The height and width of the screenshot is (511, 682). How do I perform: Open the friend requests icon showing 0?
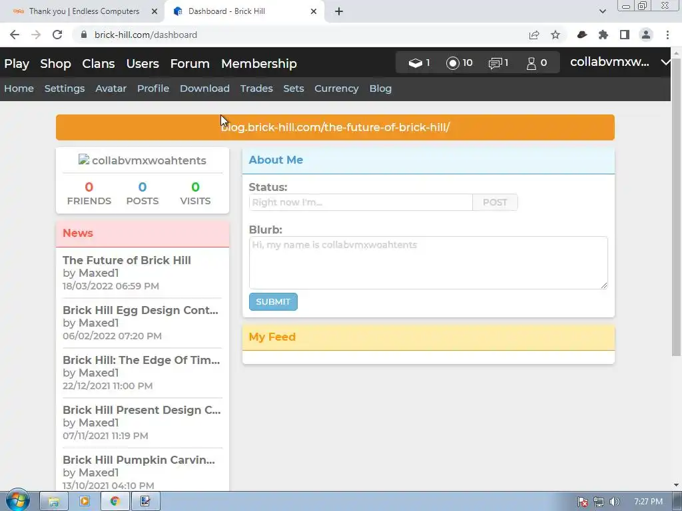pos(537,63)
